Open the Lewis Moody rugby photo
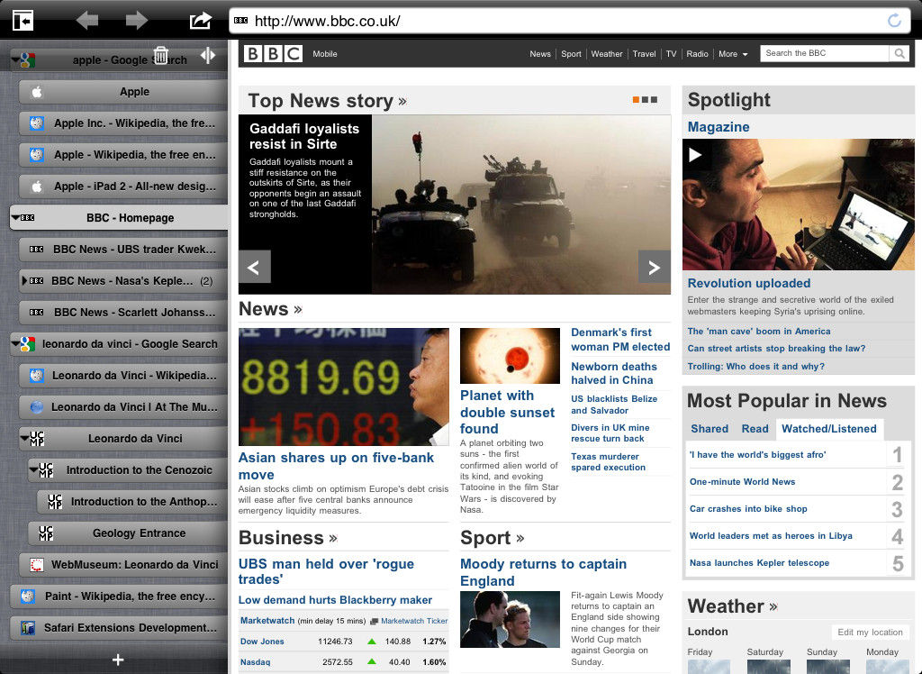 (x=510, y=619)
